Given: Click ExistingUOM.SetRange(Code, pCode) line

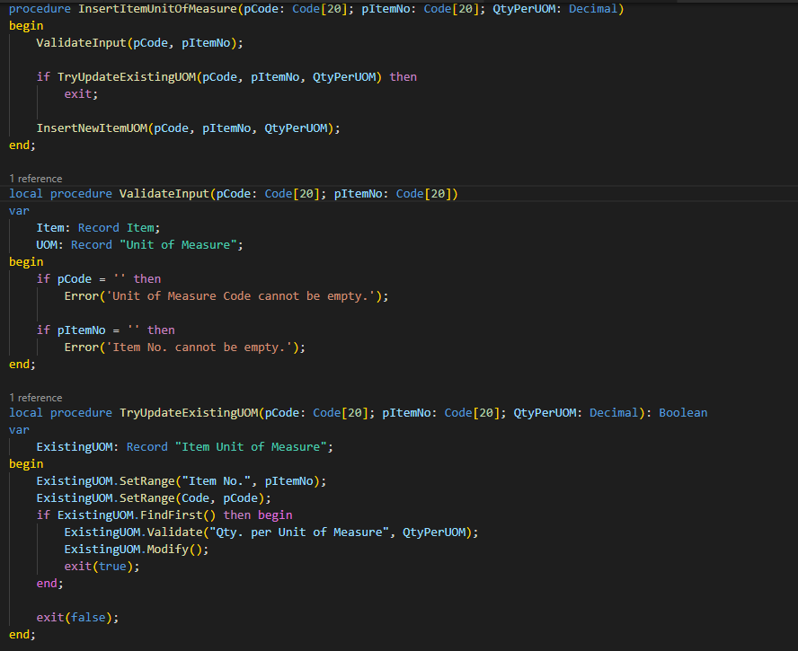Looking at the screenshot, I should click(x=154, y=498).
